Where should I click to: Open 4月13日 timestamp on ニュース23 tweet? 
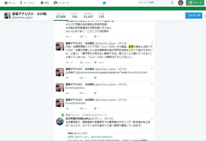pos(122,43)
